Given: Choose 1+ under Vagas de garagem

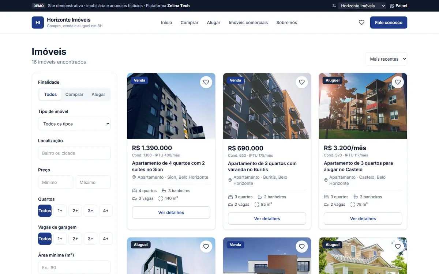Looking at the screenshot, I should 60,239.
